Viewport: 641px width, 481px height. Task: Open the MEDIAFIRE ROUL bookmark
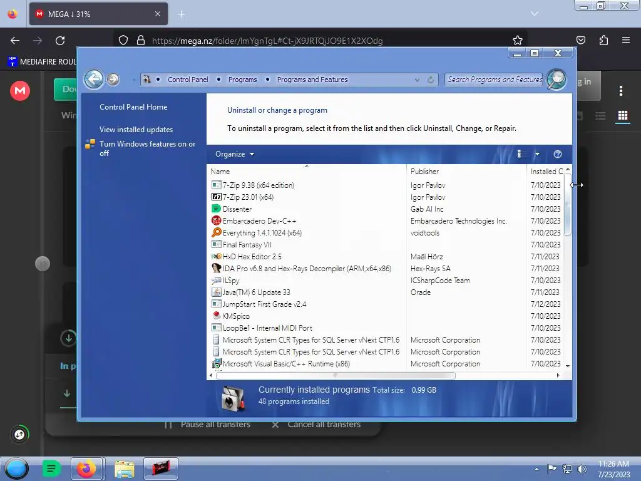(x=42, y=62)
